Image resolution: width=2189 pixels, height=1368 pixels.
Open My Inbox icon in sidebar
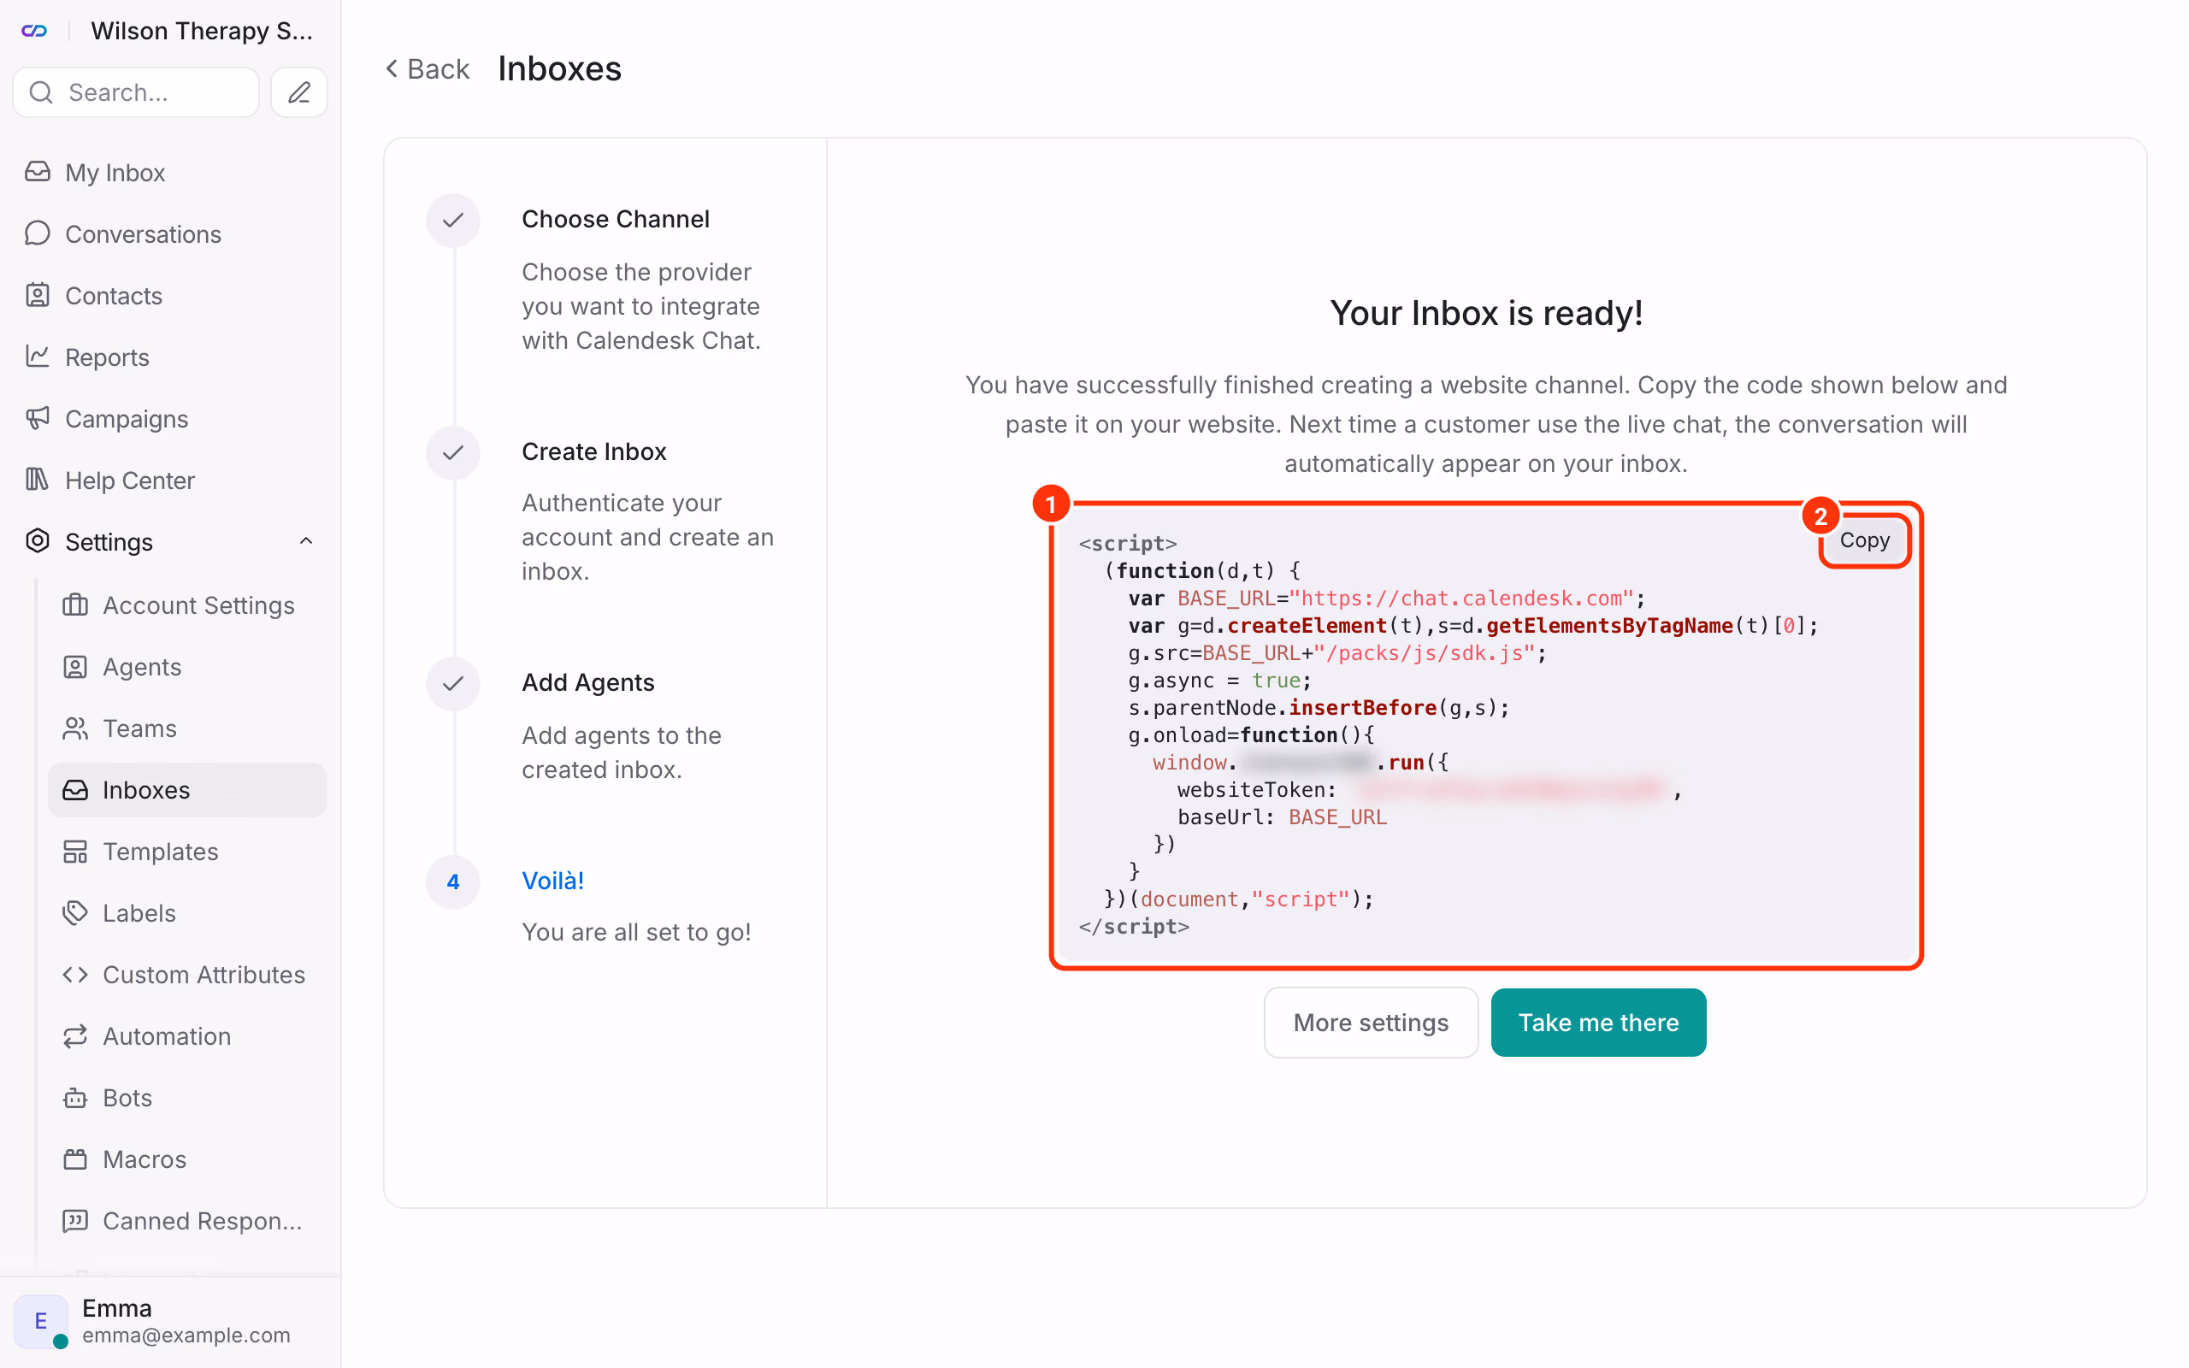tap(37, 172)
